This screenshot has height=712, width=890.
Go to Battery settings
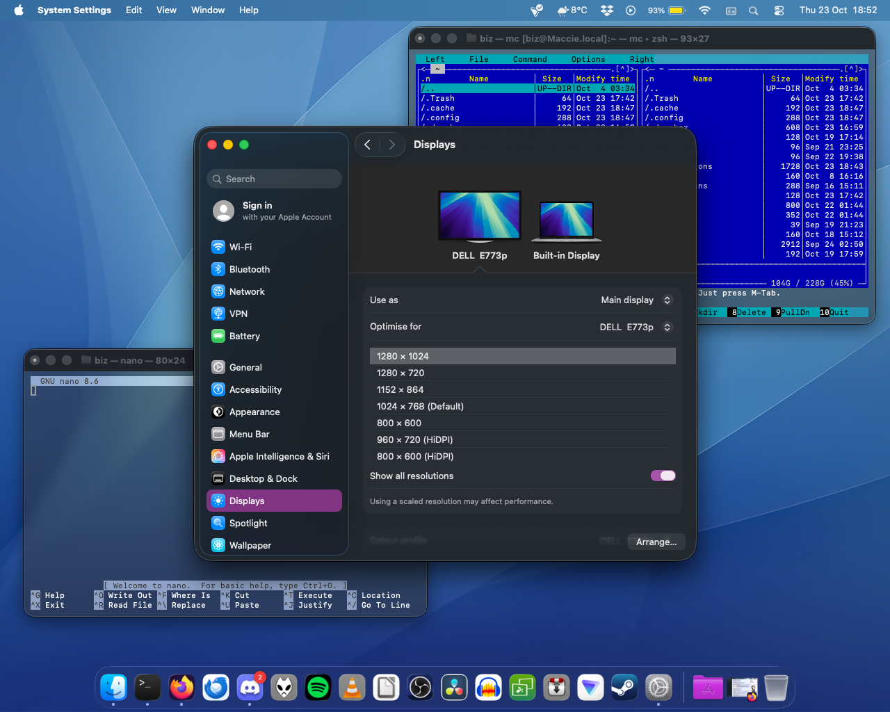(x=244, y=336)
